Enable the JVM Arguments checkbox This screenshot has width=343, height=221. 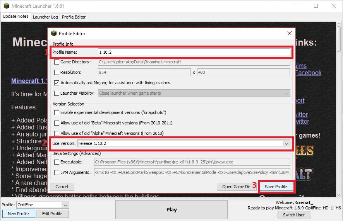click(x=57, y=173)
